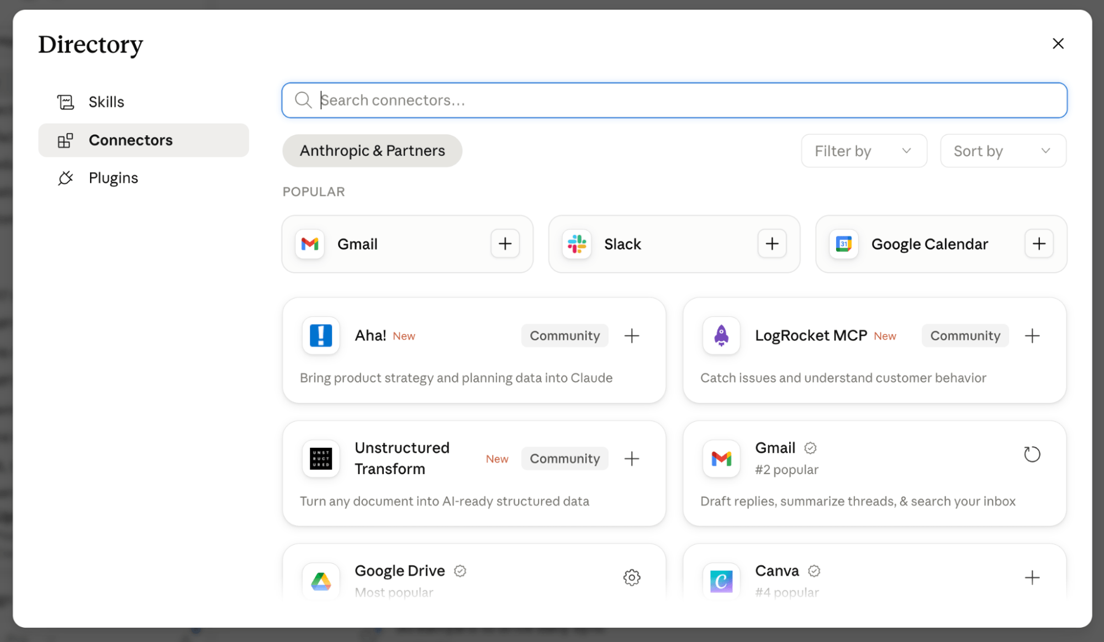Click 'Draft replies, summarize threads' description
The width and height of the screenshot is (1104, 642).
858,501
